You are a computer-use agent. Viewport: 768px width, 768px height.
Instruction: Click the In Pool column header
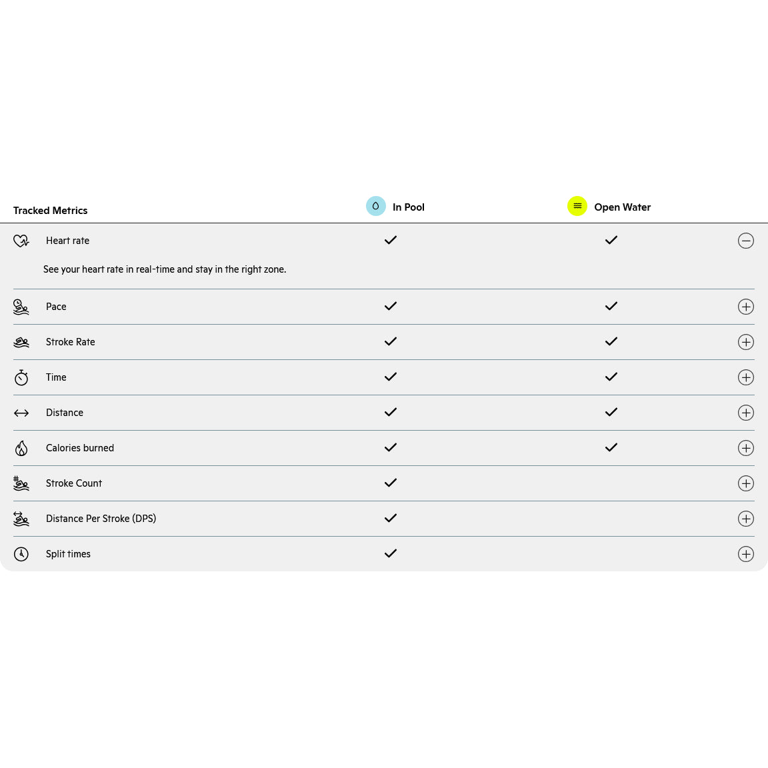(408, 207)
